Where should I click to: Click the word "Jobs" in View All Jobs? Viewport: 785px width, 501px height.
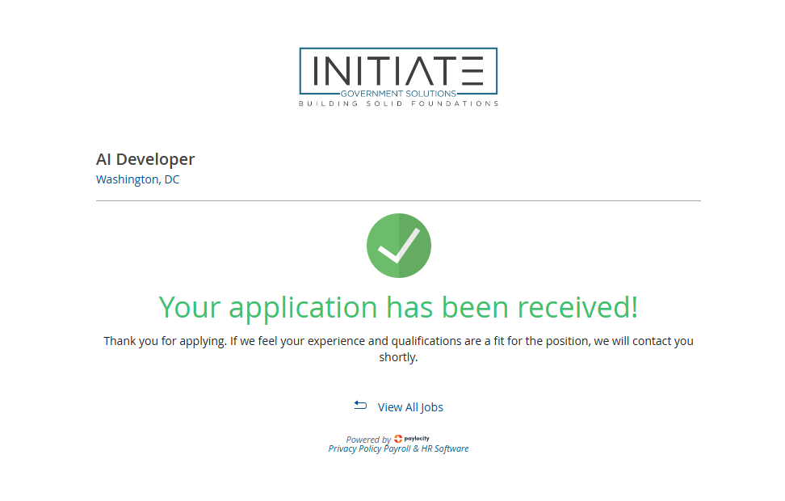[x=430, y=407]
